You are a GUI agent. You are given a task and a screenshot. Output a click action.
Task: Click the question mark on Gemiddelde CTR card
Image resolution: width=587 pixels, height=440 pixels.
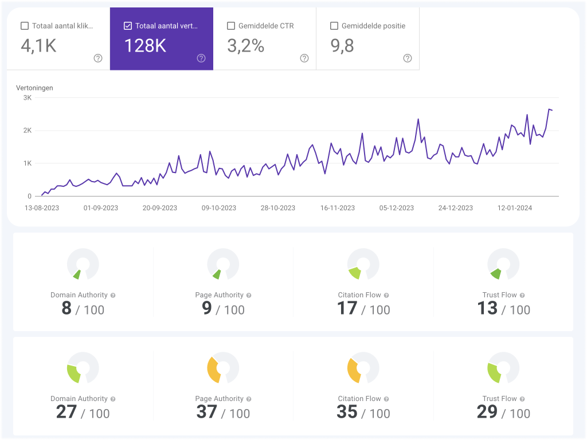(304, 58)
